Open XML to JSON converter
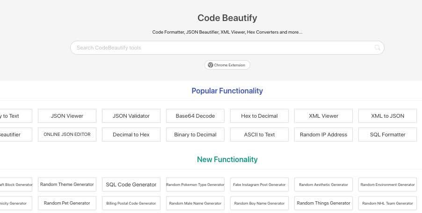The height and width of the screenshot is (213, 422). coord(387,116)
